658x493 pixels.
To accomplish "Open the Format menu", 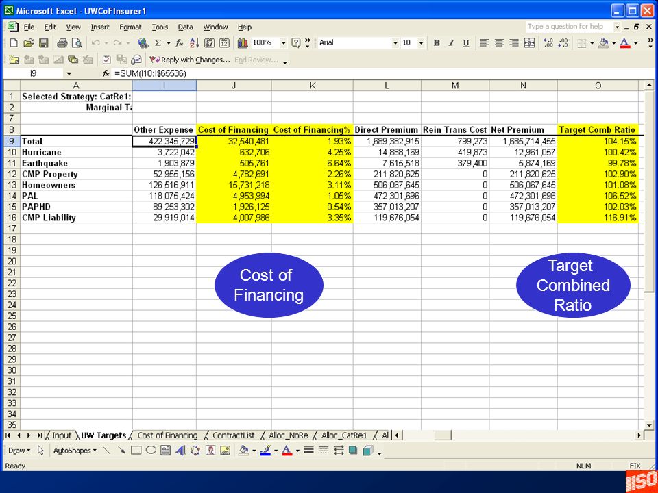I will tap(130, 27).
